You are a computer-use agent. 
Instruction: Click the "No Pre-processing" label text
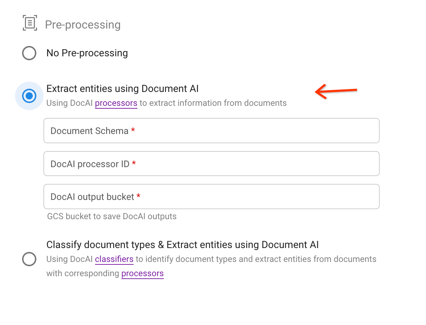tap(87, 53)
